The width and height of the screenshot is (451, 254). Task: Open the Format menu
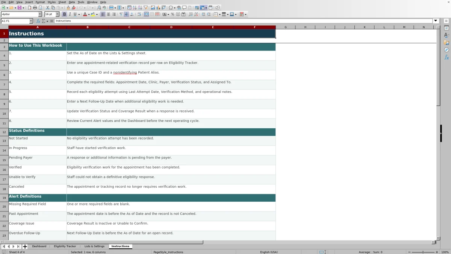(x=40, y=2)
